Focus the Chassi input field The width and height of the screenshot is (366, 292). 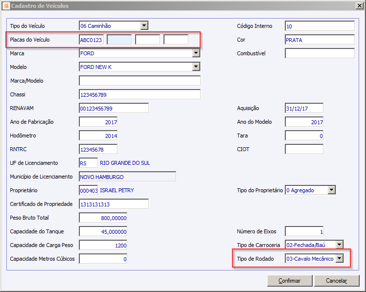(139, 94)
